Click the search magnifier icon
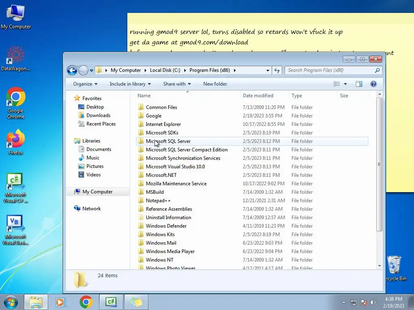 377,70
